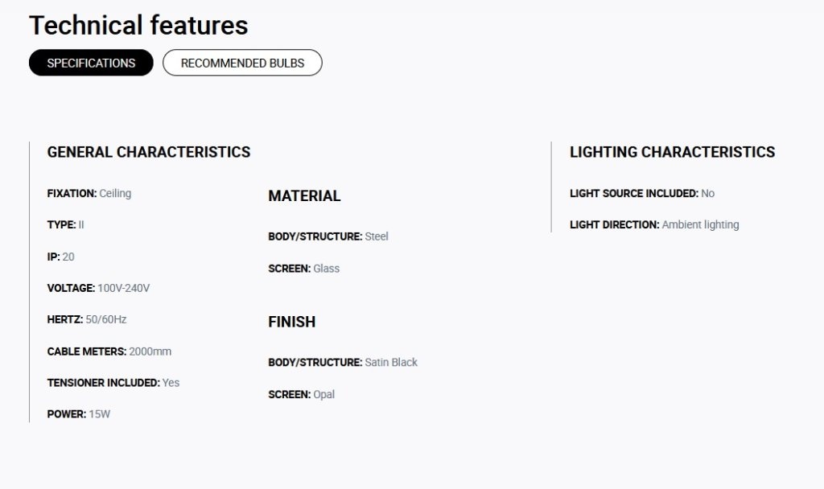
Task: Select the Specifications tab
Action: (x=91, y=63)
